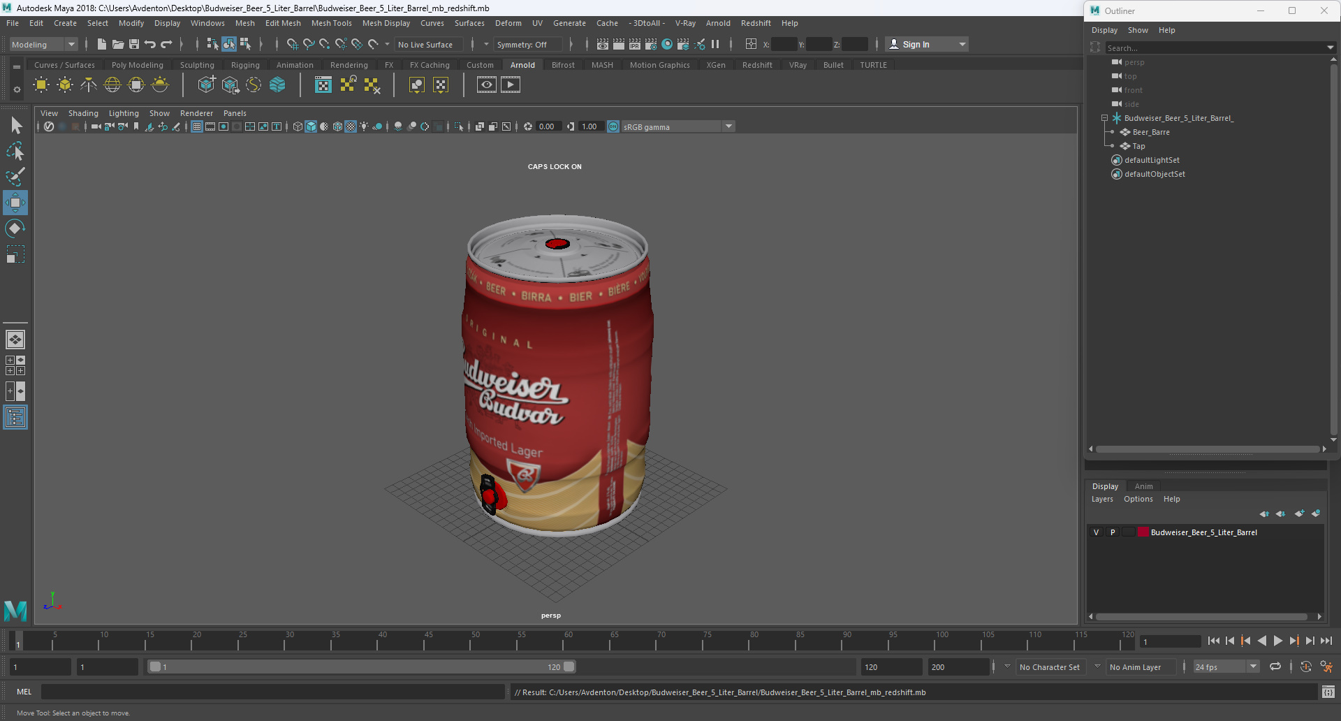The image size is (1341, 721).
Task: Open the Mesh Tools menu
Action: tap(332, 23)
